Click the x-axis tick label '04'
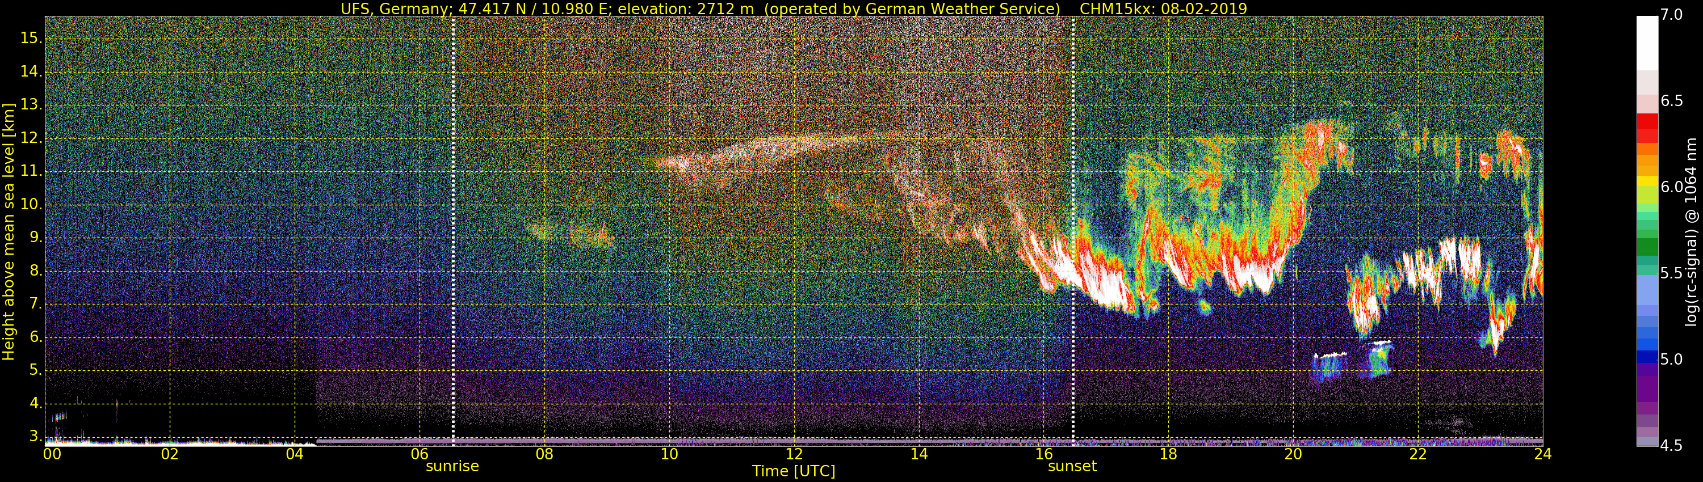Image resolution: width=1703 pixels, height=482 pixels. pyautogui.click(x=295, y=454)
